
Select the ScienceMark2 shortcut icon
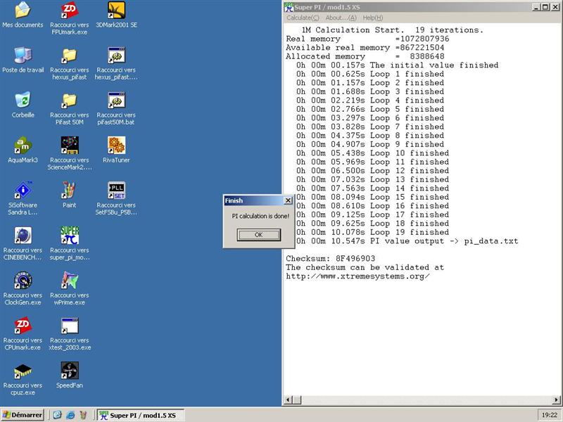pyautogui.click(x=69, y=146)
